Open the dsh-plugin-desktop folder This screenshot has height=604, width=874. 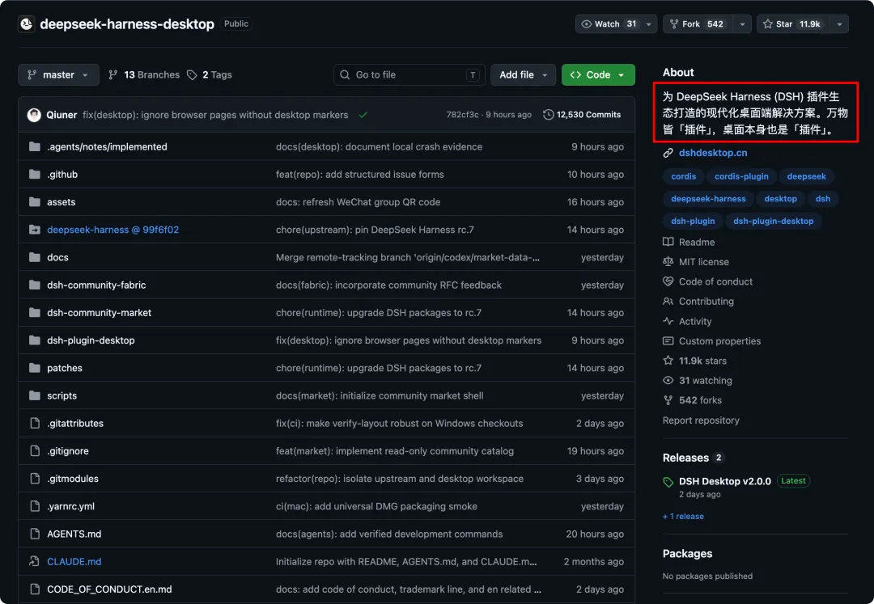point(91,340)
